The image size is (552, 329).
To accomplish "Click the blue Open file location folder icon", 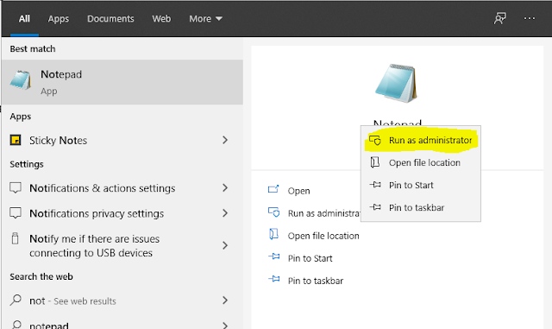I will [273, 235].
